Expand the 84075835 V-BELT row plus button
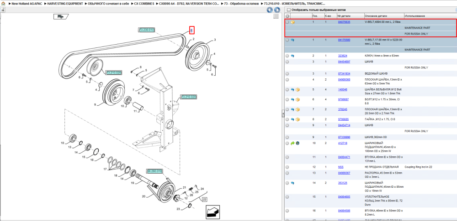 tap(287, 22)
